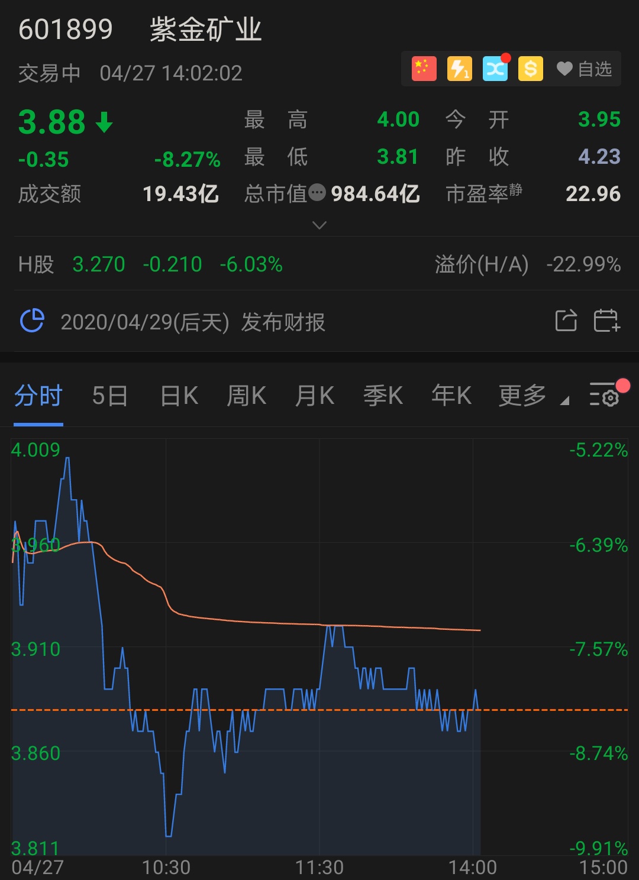Tap the 4.009 price axis label

35,450
